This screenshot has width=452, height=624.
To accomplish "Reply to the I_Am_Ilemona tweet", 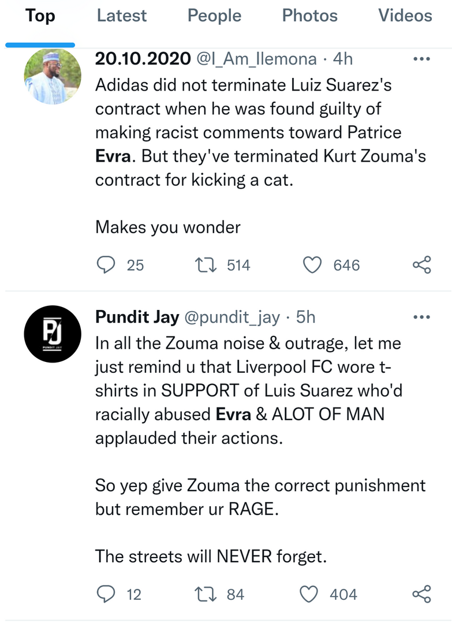I will pyautogui.click(x=105, y=265).
